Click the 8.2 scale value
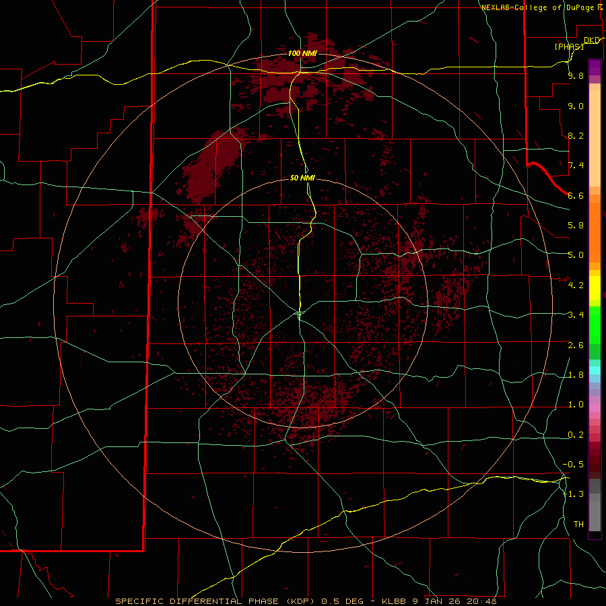Viewport: 606px width, 606px height. click(576, 135)
